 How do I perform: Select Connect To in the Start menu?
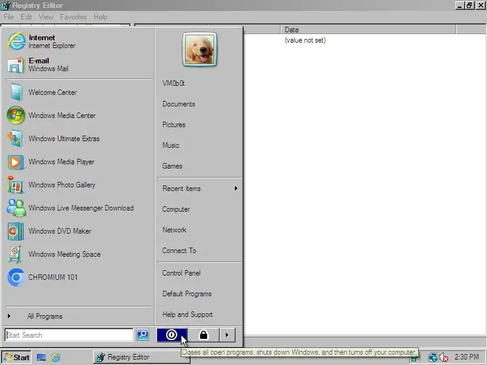click(179, 251)
